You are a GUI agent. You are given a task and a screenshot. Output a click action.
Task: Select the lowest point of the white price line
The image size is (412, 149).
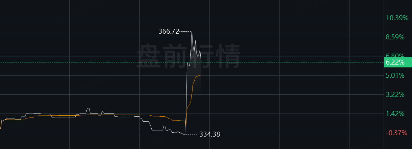point(185,134)
